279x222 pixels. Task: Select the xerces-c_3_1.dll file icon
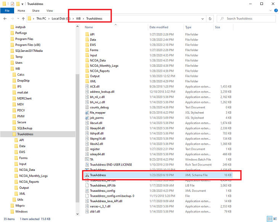click(x=87, y=206)
